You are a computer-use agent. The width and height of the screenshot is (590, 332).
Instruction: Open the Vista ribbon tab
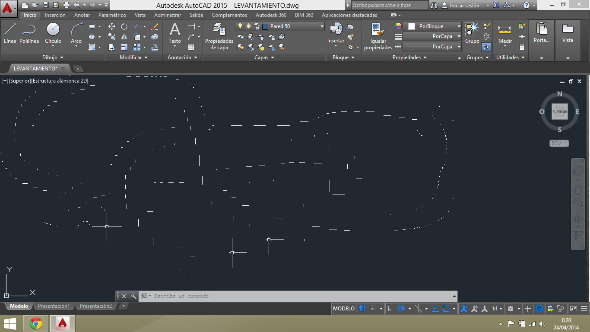(x=140, y=15)
